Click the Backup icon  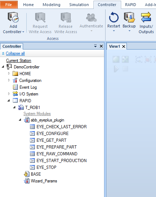[x=129, y=17]
